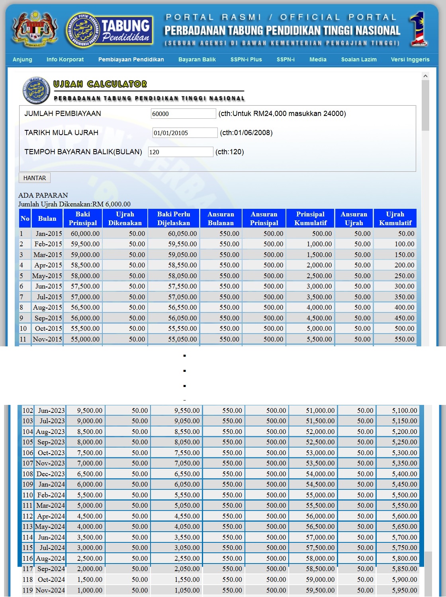The image size is (446, 597).
Task: Open the Info Korporat menu
Action: [x=65, y=59]
